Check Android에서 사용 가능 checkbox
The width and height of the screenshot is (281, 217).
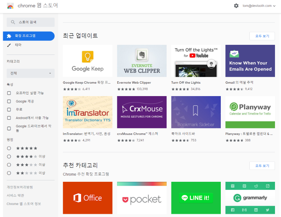pyautogui.click(x=9, y=118)
